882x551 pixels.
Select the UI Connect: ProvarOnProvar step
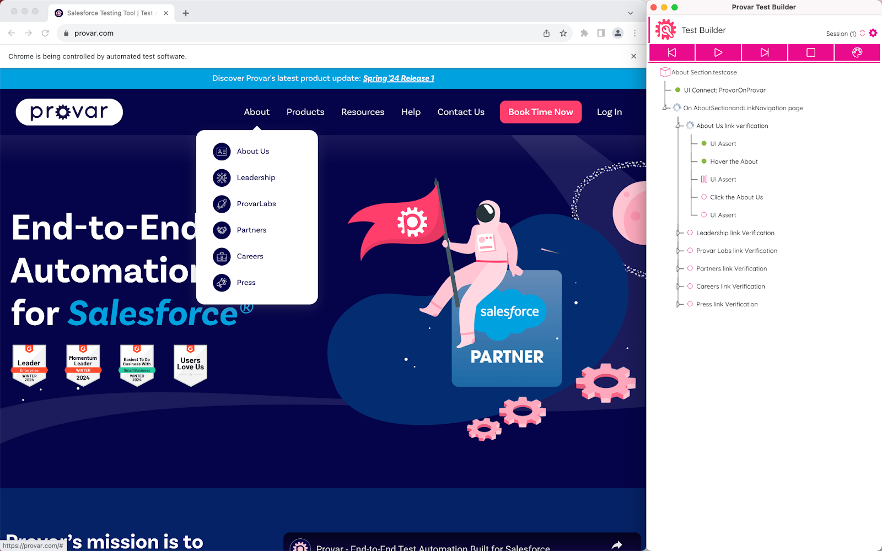(724, 90)
